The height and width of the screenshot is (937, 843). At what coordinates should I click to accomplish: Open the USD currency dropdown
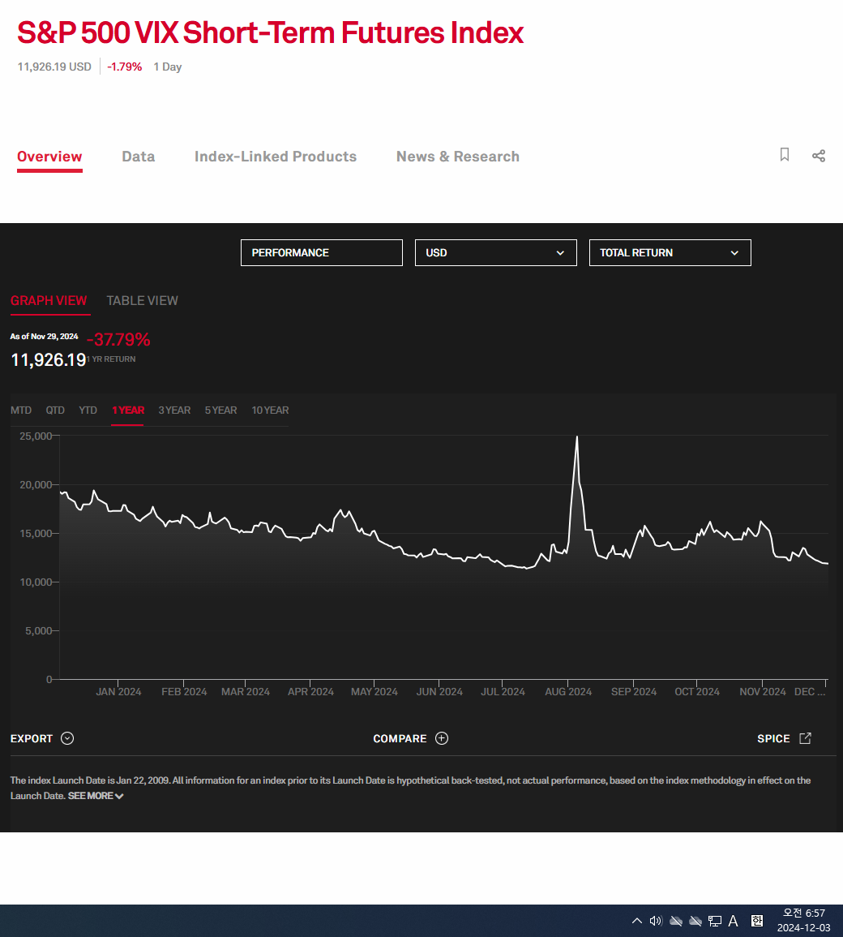[495, 253]
